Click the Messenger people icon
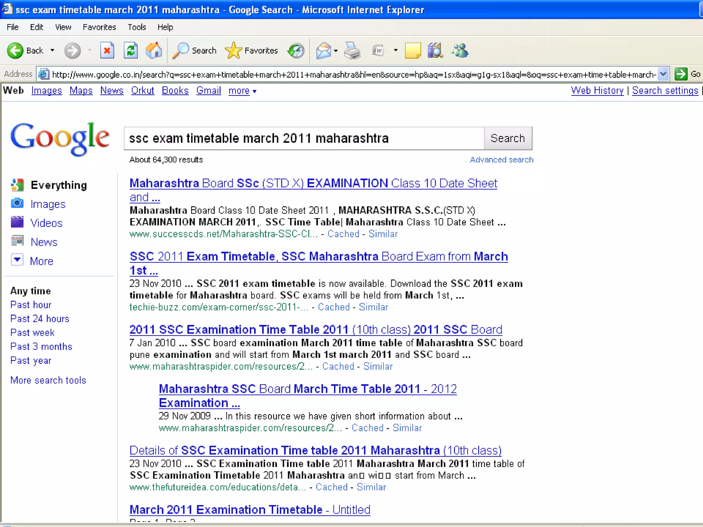 460,51
